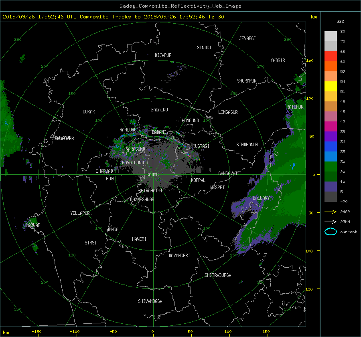Click the YADGIR city label
The height and width of the screenshot is (337, 361).
pos(278,61)
